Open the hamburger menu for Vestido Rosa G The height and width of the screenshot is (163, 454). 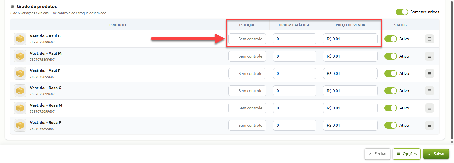(x=429, y=91)
